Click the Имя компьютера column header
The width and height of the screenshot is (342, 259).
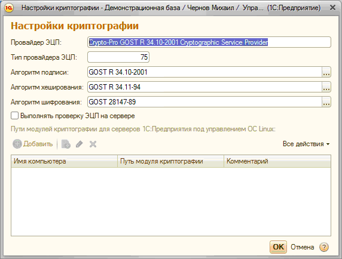pos(65,161)
